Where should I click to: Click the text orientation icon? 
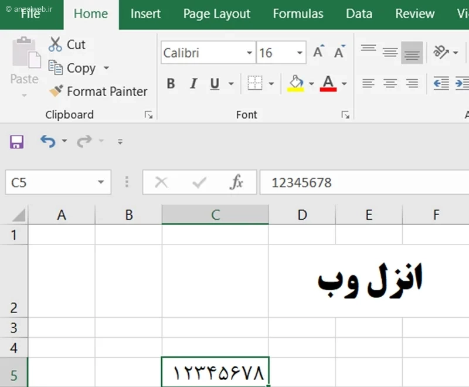tap(441, 52)
